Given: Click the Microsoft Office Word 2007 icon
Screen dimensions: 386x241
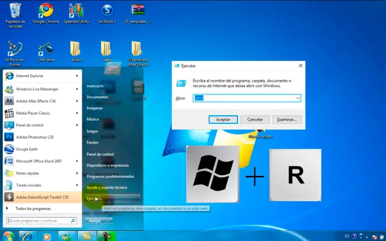Looking at the screenshot, I should [x=9, y=161].
